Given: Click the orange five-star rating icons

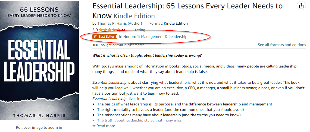Looking at the screenshot, I should click(x=109, y=30).
